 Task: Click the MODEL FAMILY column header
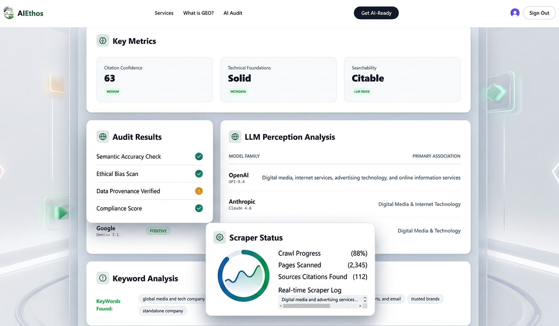[x=244, y=156]
